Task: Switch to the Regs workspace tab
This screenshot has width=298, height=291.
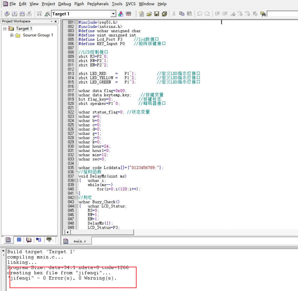Action: coord(19,240)
